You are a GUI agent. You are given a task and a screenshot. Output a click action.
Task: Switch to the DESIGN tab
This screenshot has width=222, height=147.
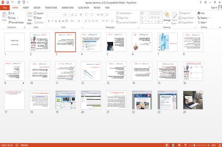[37, 8]
